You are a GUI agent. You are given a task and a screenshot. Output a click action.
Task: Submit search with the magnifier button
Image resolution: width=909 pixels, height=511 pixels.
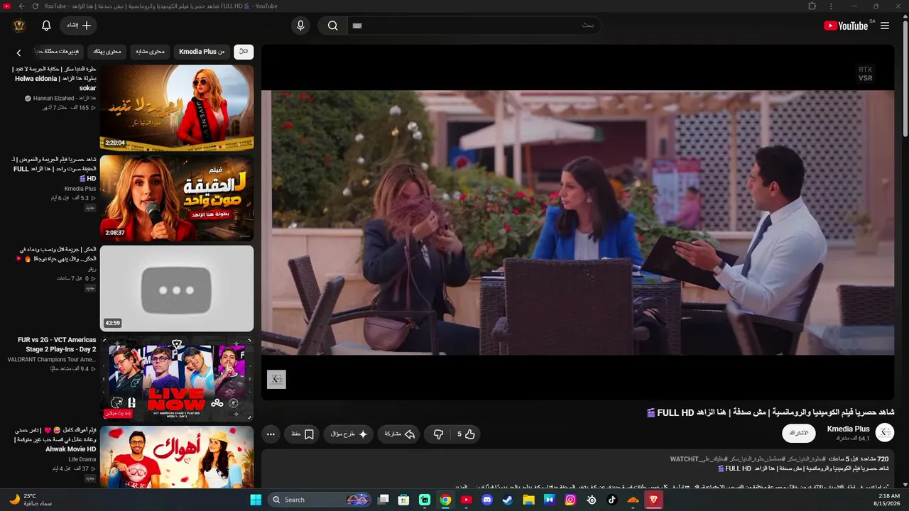click(332, 26)
